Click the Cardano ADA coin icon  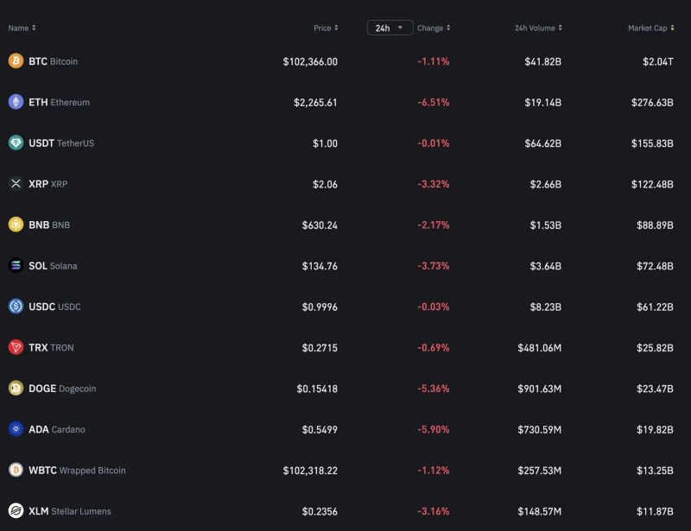tap(16, 429)
